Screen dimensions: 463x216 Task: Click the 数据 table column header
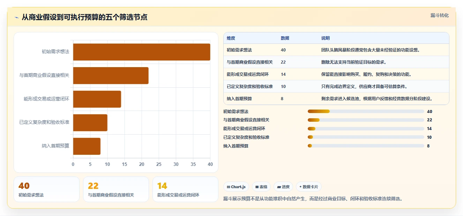coord(285,38)
